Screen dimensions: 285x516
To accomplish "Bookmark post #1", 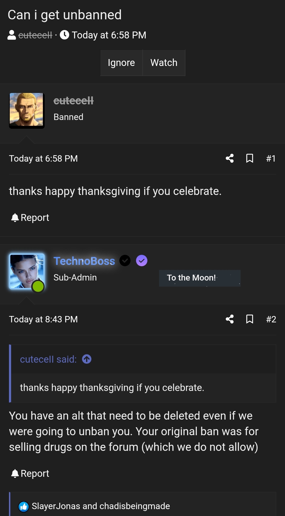I will pyautogui.click(x=250, y=158).
